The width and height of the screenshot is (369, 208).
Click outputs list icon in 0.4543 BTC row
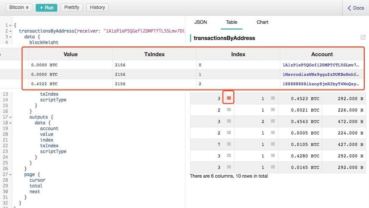click(273, 121)
